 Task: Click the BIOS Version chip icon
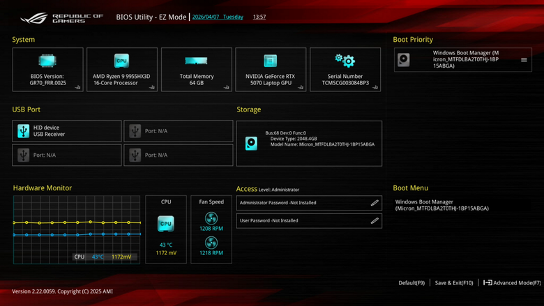coord(47,61)
